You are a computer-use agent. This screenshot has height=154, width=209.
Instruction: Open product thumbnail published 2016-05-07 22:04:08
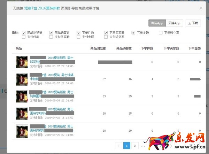pyautogui.click(x=22, y=79)
